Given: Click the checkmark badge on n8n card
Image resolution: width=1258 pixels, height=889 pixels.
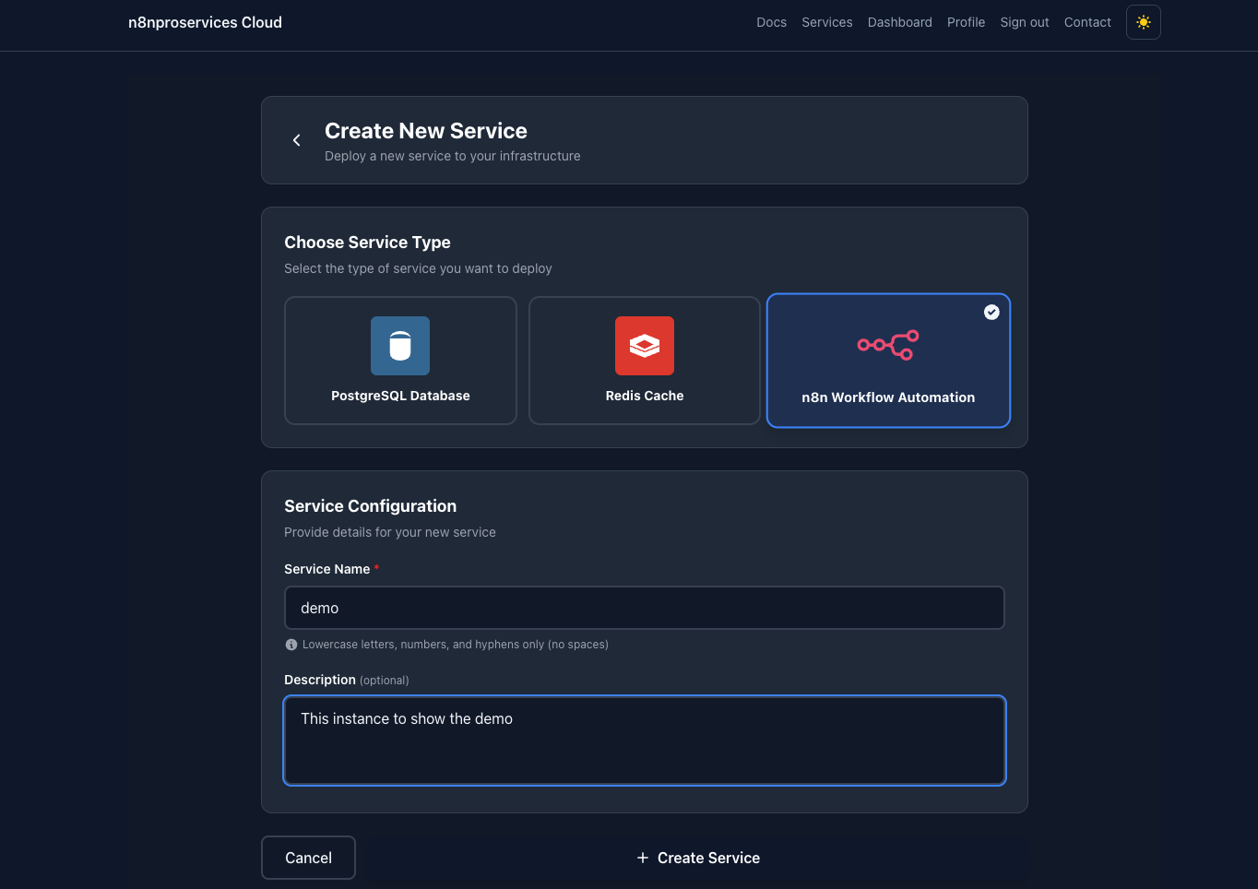Looking at the screenshot, I should coord(991,313).
